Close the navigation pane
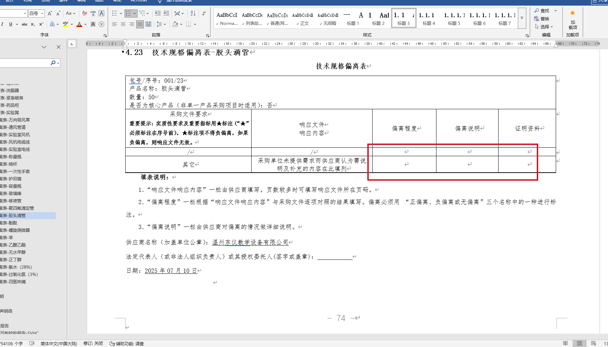 point(59,47)
